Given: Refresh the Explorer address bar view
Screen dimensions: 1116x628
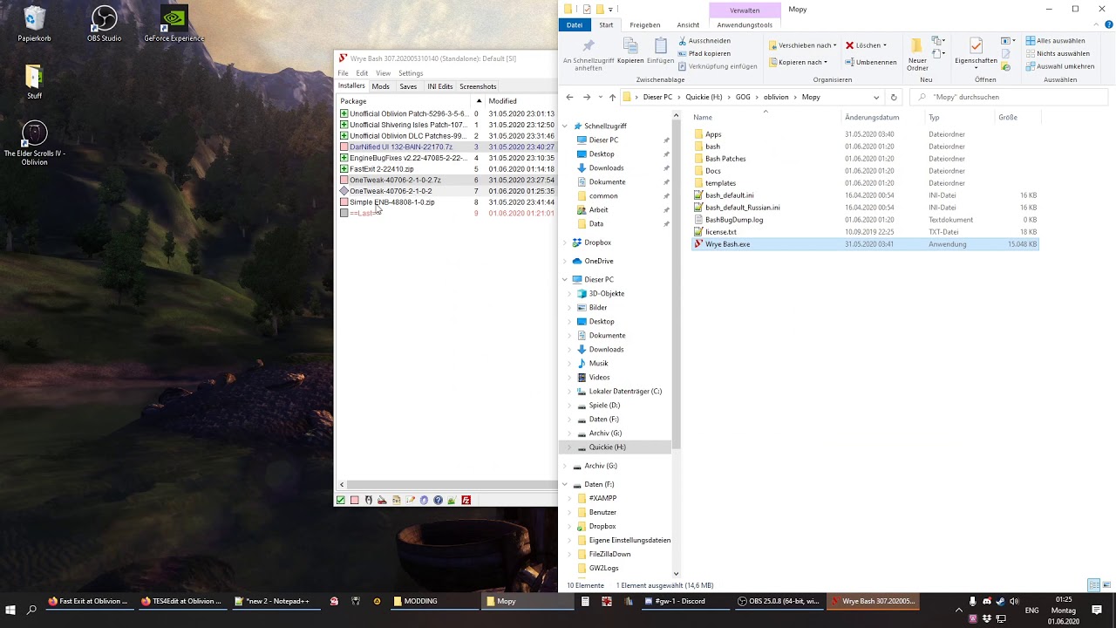Looking at the screenshot, I should (893, 97).
